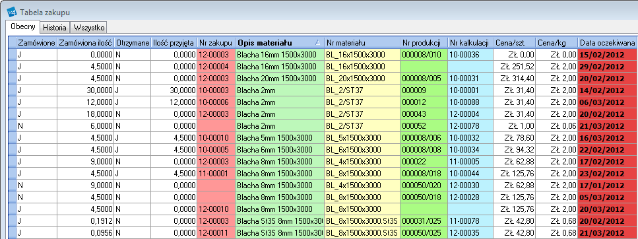Select price cell ZŁ 314,40

[515, 78]
